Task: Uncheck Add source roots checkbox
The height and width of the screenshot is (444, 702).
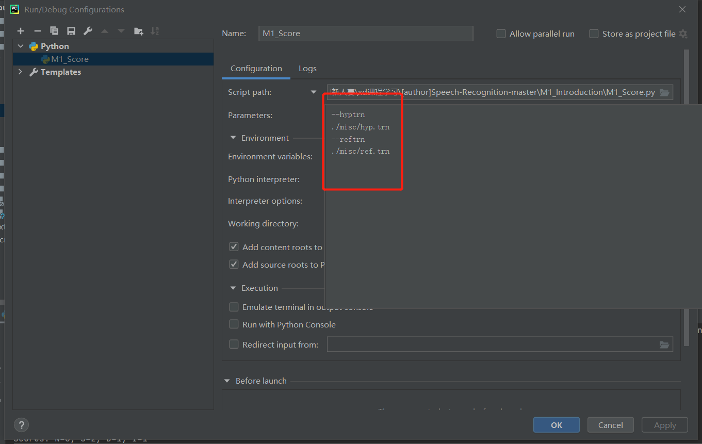Action: (x=234, y=265)
